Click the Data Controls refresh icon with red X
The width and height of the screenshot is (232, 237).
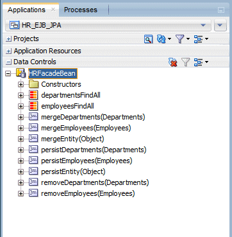click(173, 62)
